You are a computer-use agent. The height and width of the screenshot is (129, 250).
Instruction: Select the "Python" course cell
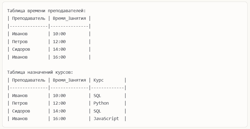pyautogui.click(x=101, y=103)
